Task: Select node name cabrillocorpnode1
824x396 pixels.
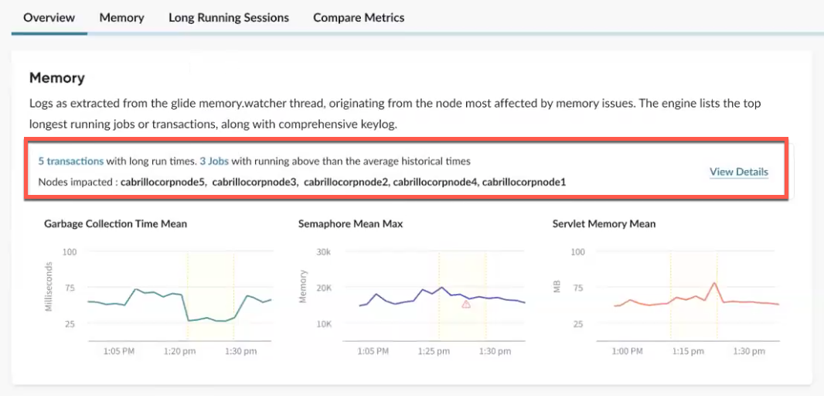Action: pos(524,183)
